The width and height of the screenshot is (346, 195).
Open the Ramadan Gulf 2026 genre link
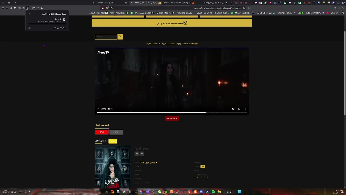(x=148, y=162)
